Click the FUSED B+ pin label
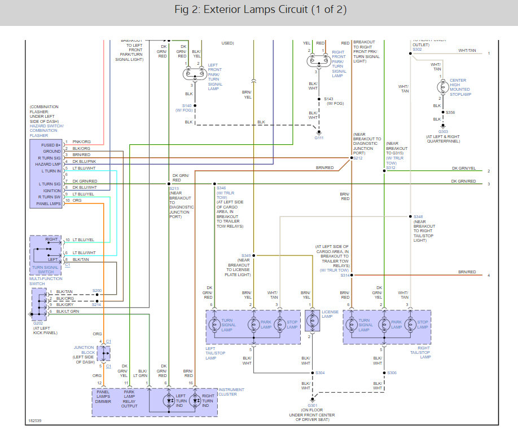 tap(51, 145)
